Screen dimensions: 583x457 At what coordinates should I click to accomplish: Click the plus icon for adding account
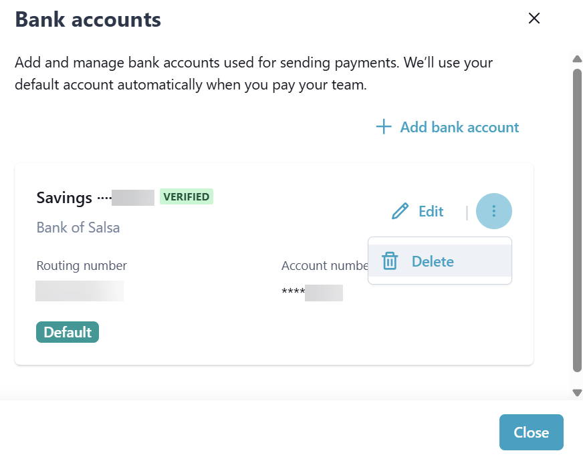click(x=383, y=127)
